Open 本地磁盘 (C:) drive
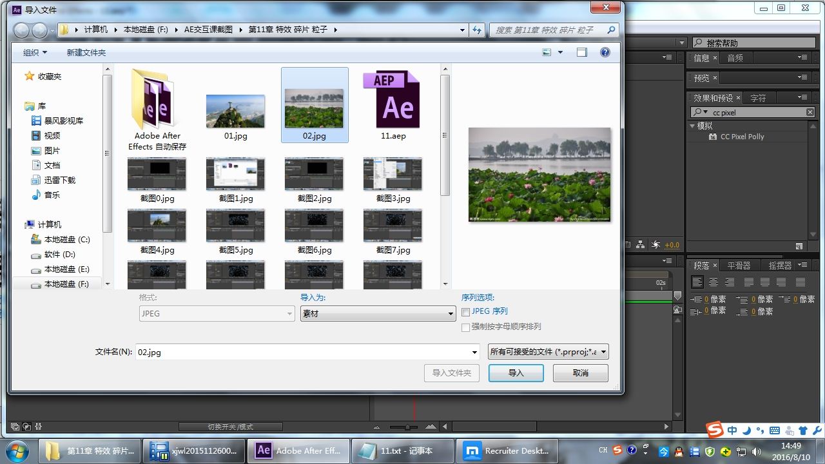Image resolution: width=825 pixels, height=464 pixels. tap(61, 239)
